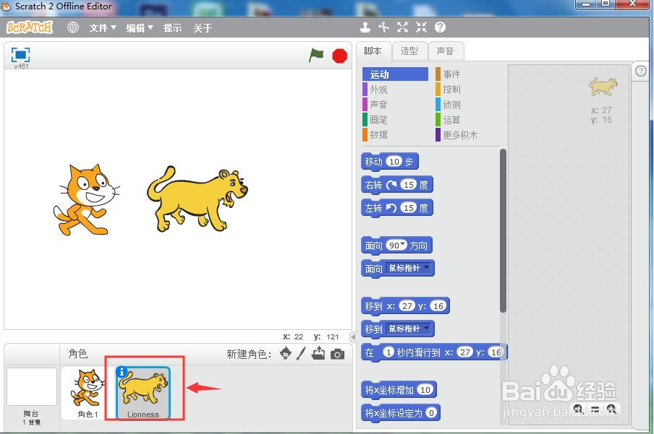The height and width of the screenshot is (434, 654).
Task: Click the 0 field in 将x坐标设定为 block
Action: coord(431,413)
